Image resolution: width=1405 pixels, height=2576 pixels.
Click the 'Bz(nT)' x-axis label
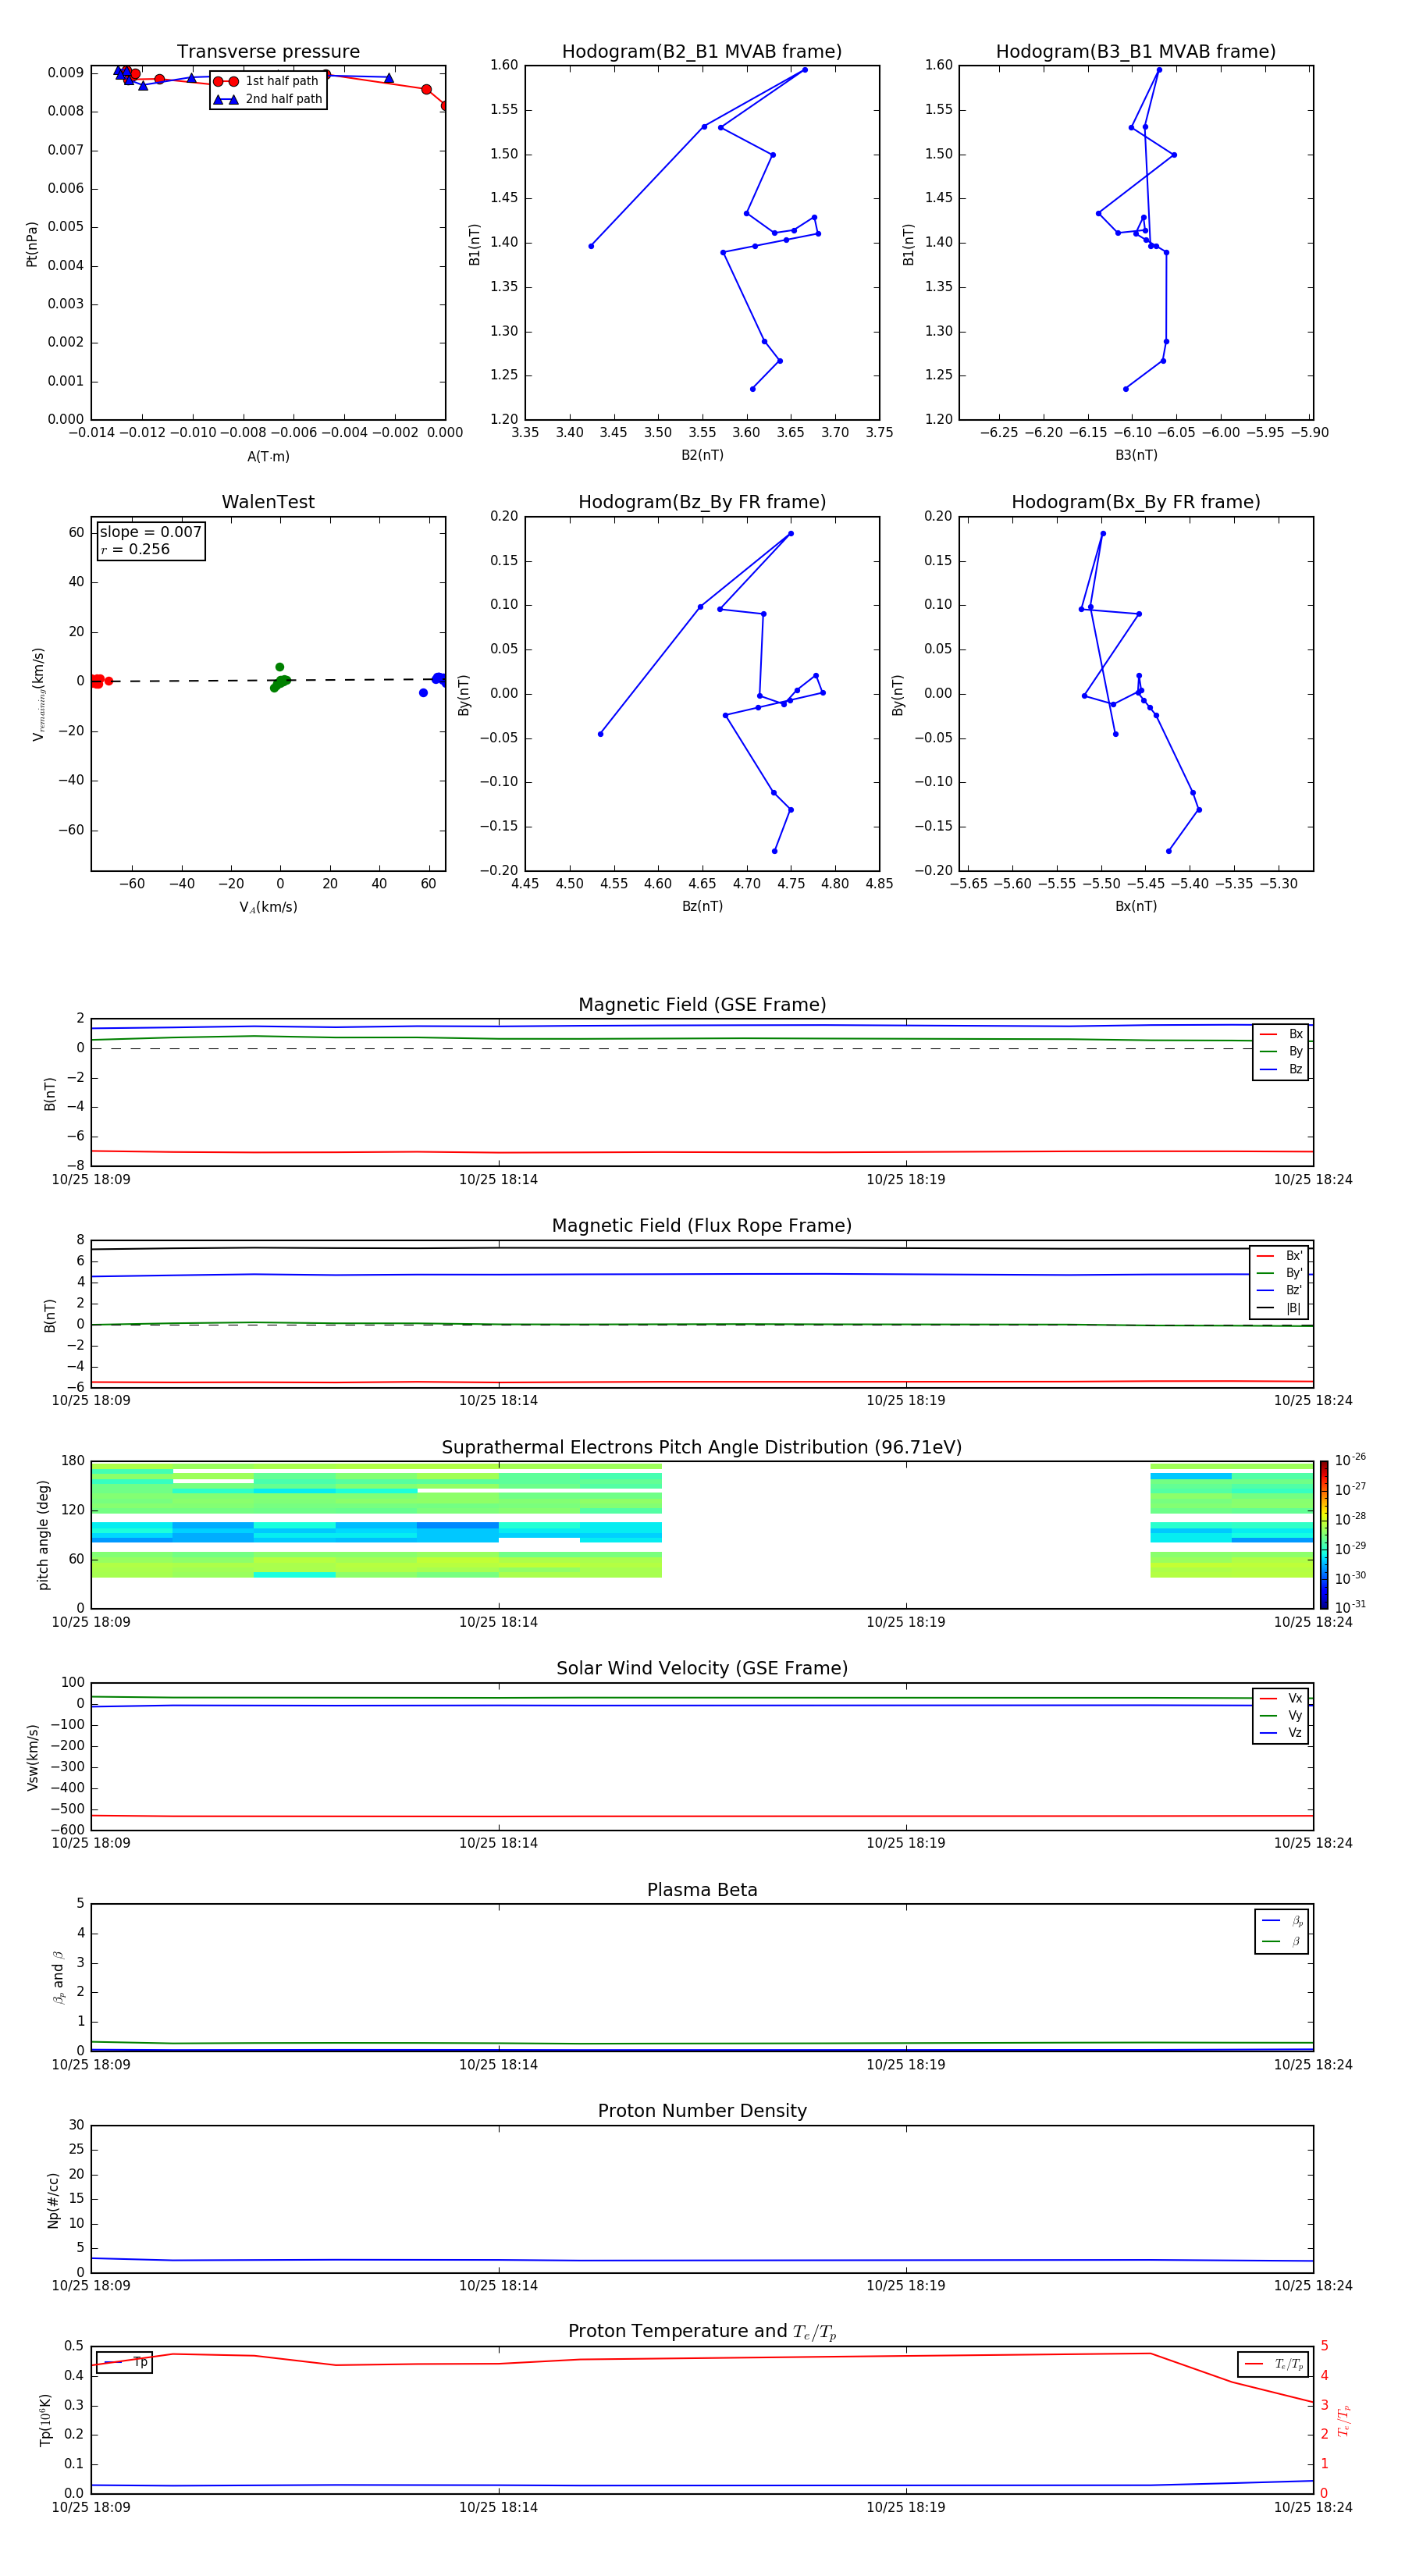(702, 906)
